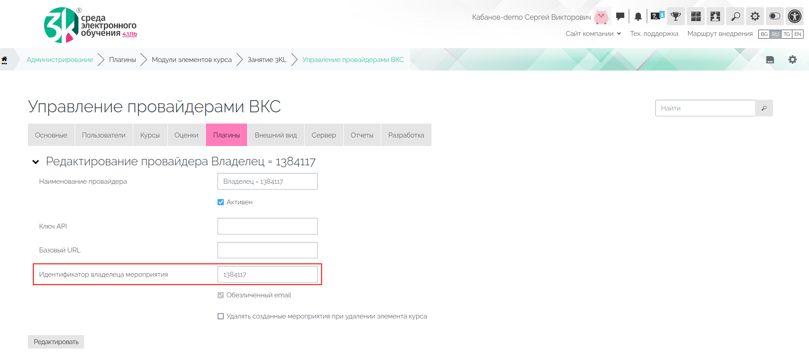Collapse the Редактирование провайдера section
The height and width of the screenshot is (358, 809).
[36, 162]
